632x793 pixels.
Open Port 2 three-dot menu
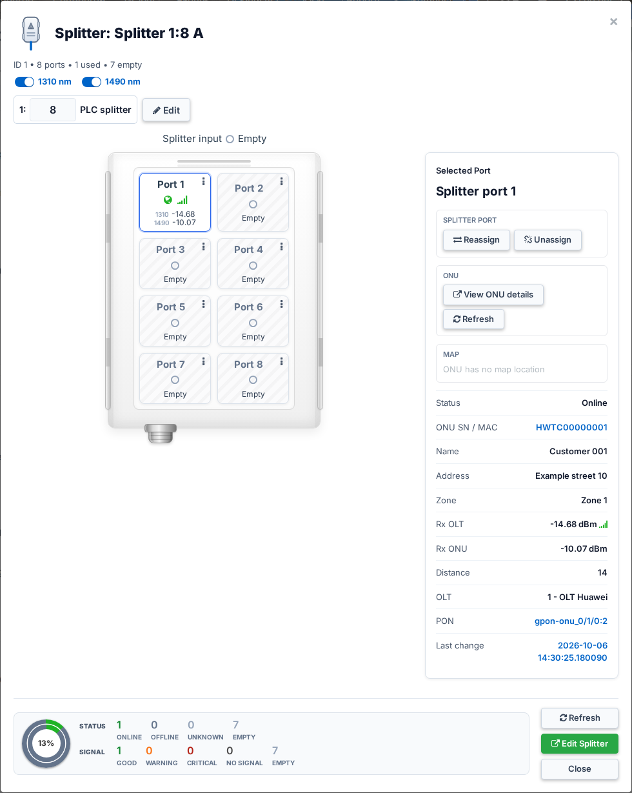click(x=281, y=182)
